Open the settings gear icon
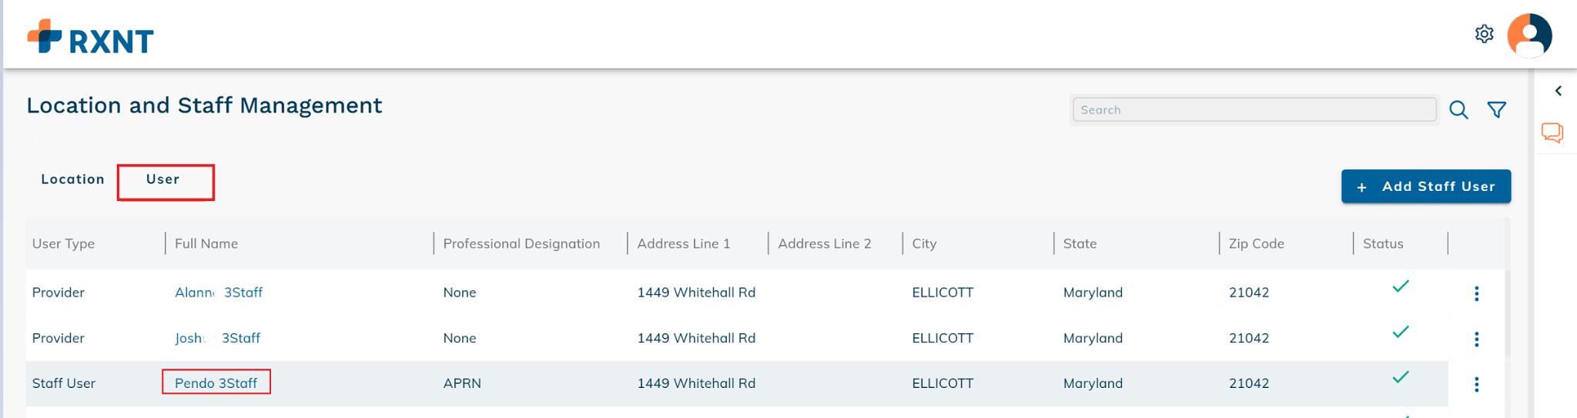Viewport: 1577px width, 418px height. pos(1484,34)
